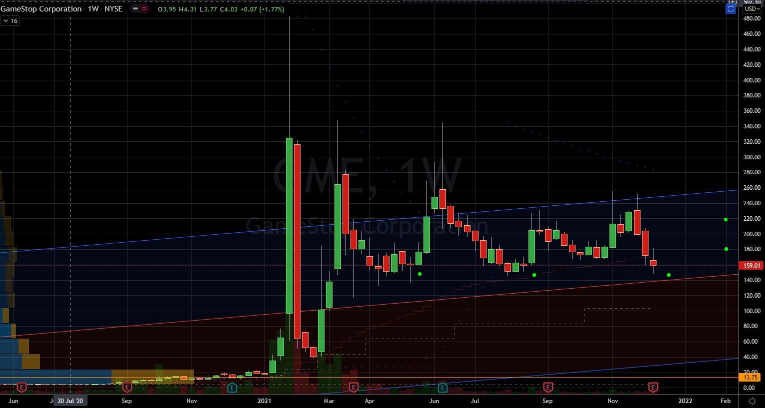
Task: Click the green dot at the 180.00 level
Action: 726,249
